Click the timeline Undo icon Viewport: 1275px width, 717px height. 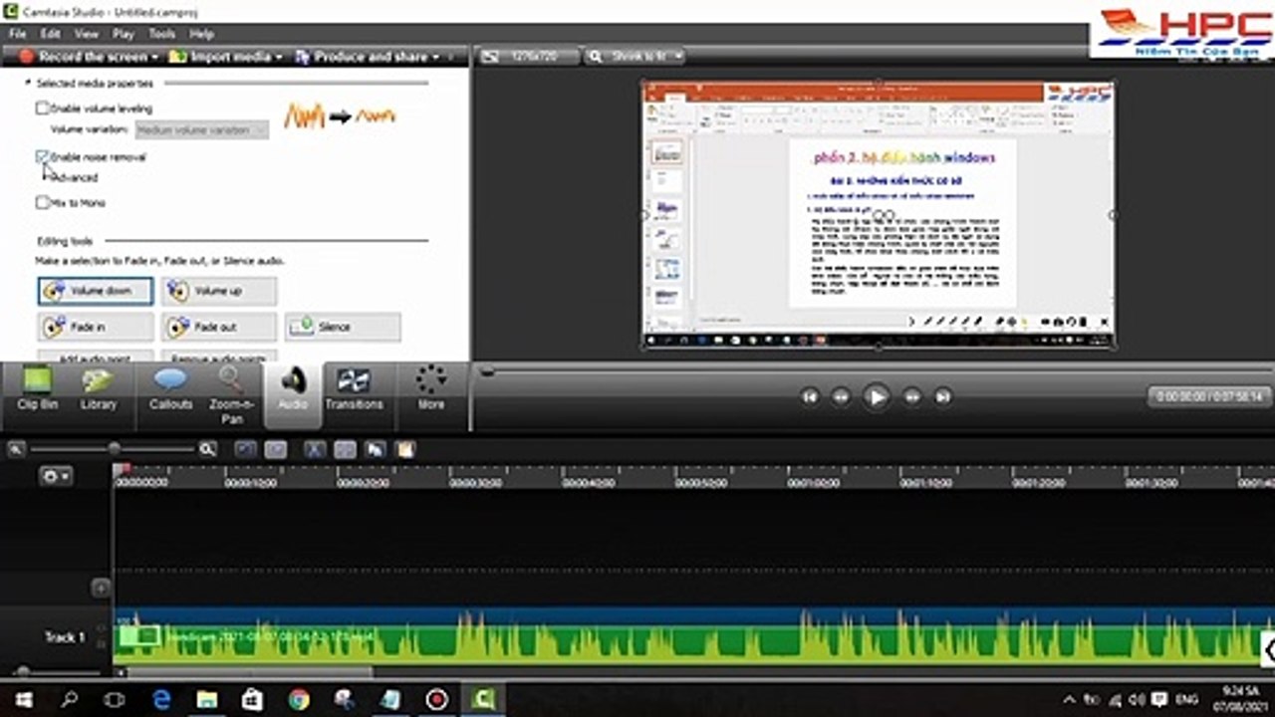(x=245, y=450)
